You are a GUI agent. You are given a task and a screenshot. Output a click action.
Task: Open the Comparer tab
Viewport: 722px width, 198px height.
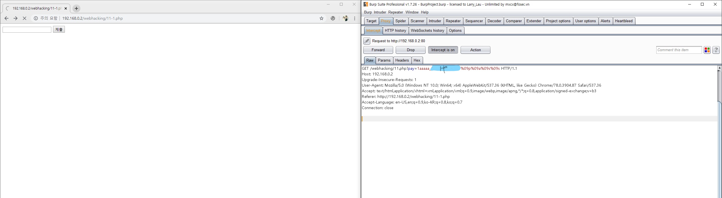tap(514, 21)
